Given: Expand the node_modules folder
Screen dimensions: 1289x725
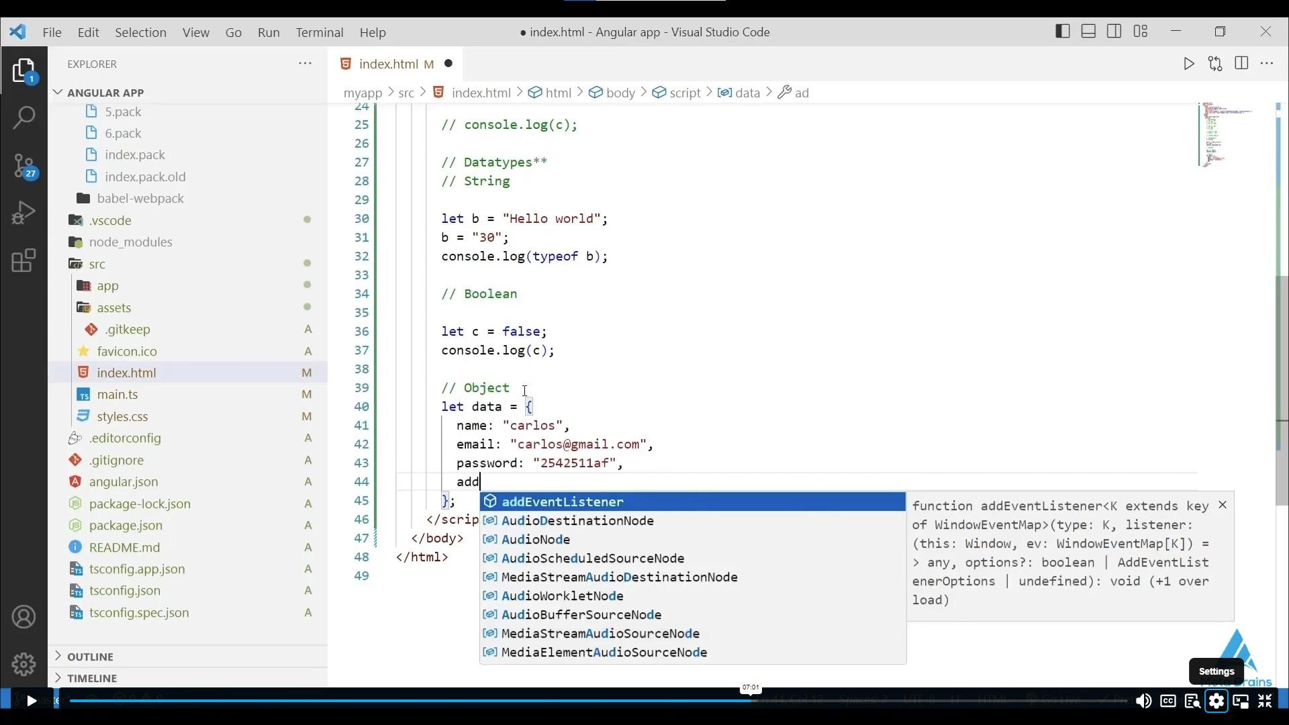Looking at the screenshot, I should tap(188, 242).
